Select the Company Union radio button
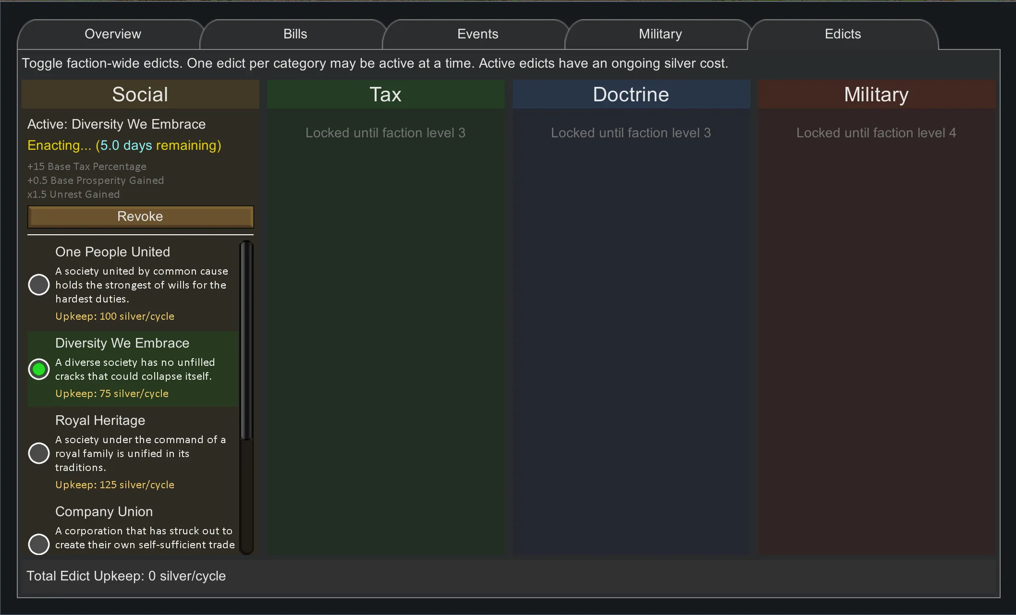The width and height of the screenshot is (1016, 615). pyautogui.click(x=39, y=544)
